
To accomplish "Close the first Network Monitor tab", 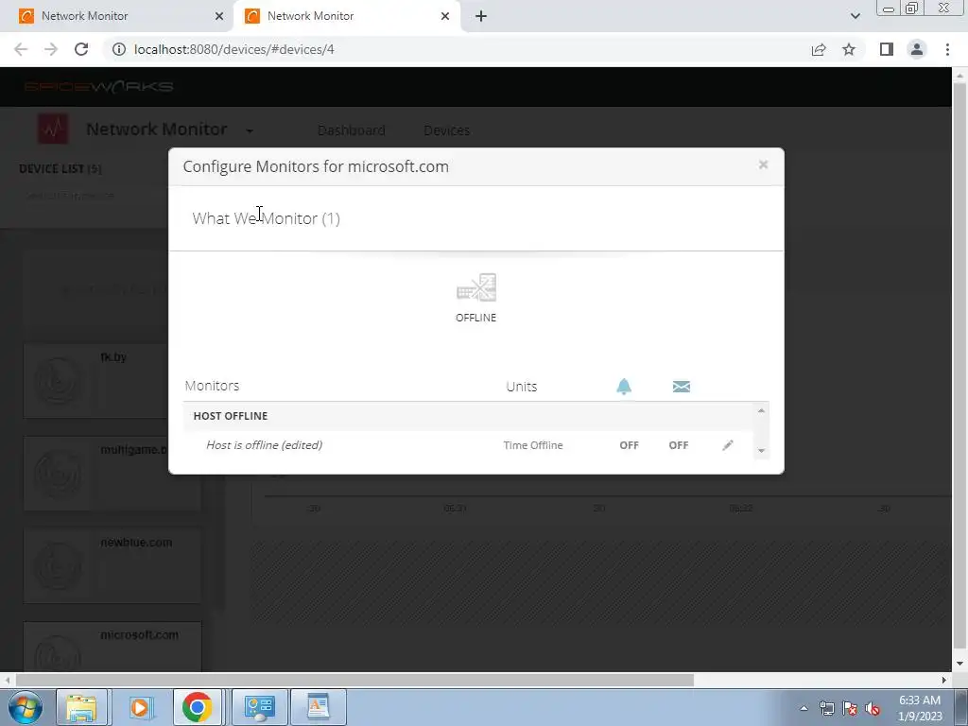I will (218, 16).
